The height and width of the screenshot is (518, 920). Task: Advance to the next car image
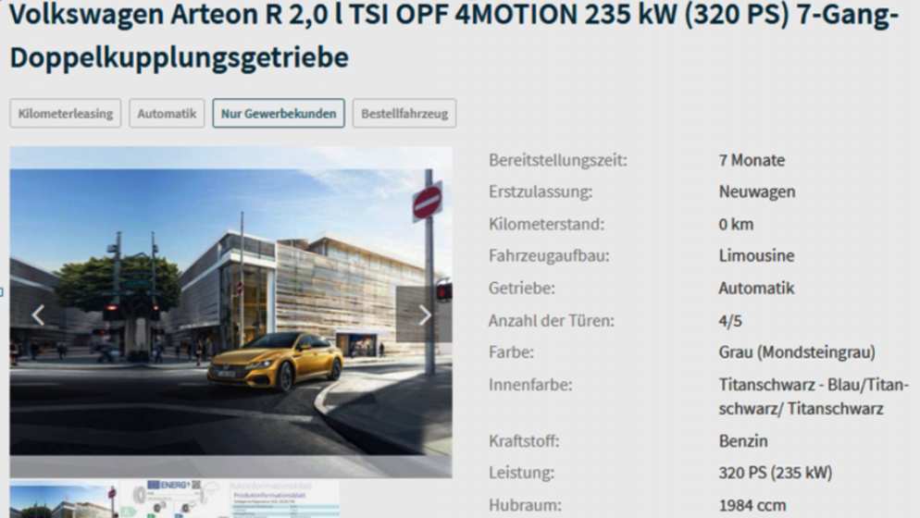tap(425, 315)
